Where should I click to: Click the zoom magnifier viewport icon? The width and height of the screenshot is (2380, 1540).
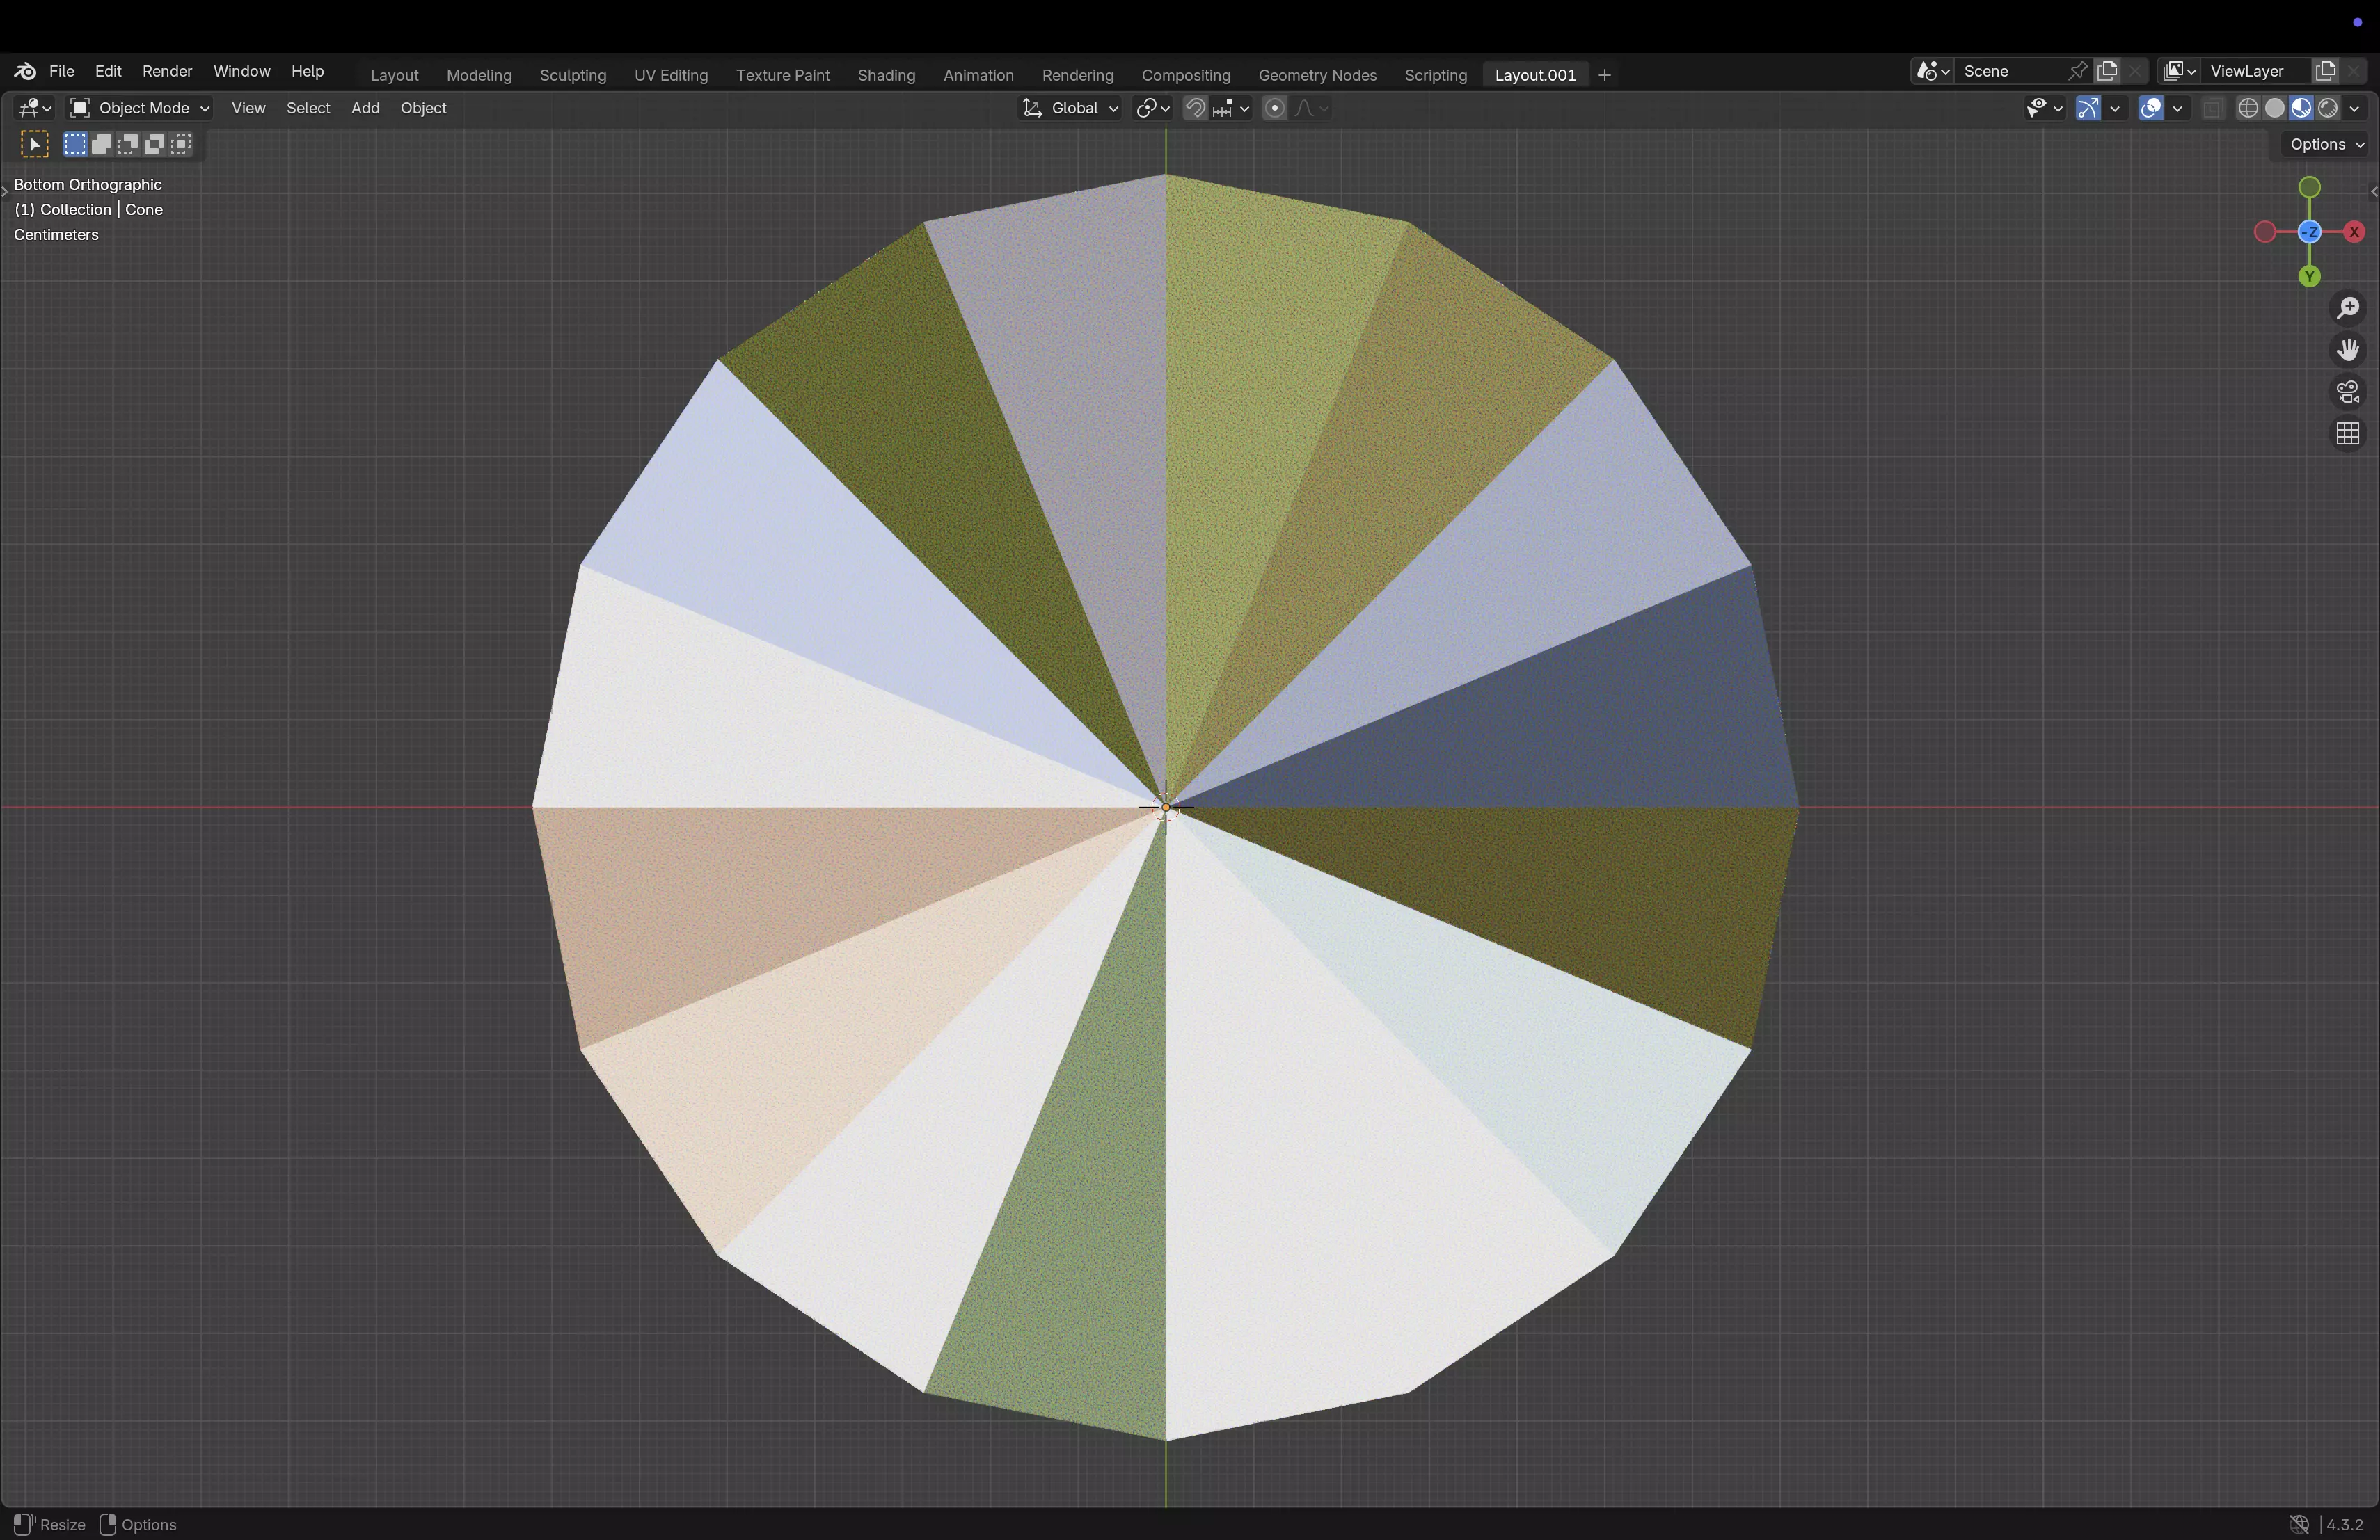(2348, 308)
